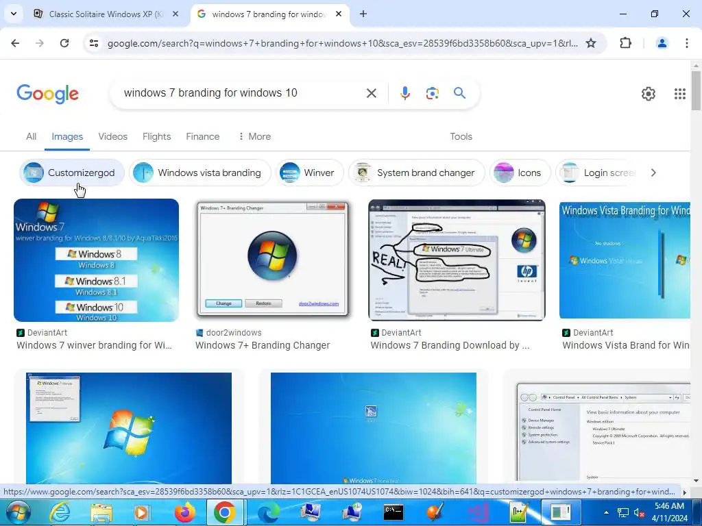The image size is (702, 526).
Task: Go to the Google homepage via logo
Action: click(x=48, y=93)
